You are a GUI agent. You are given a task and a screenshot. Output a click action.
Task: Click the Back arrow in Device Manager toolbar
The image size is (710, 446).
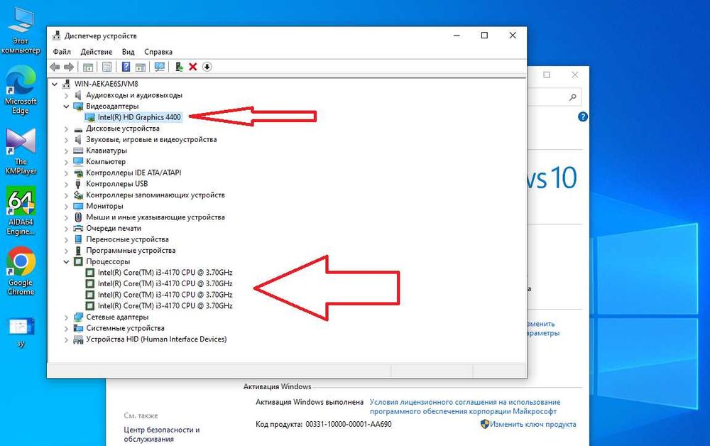(55, 67)
